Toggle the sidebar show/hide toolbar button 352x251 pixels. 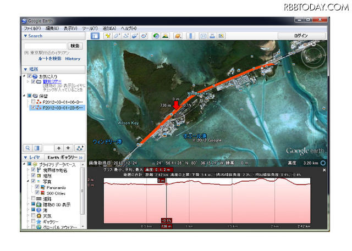point(95,36)
